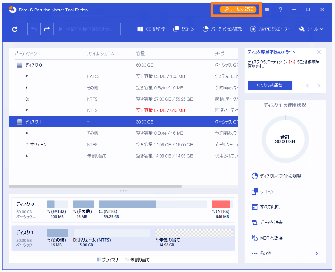The image size is (335, 272).
Task: Close the disk space alert panel
Action: click(x=319, y=52)
